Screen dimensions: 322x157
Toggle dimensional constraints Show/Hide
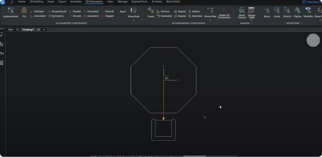click(x=210, y=12)
